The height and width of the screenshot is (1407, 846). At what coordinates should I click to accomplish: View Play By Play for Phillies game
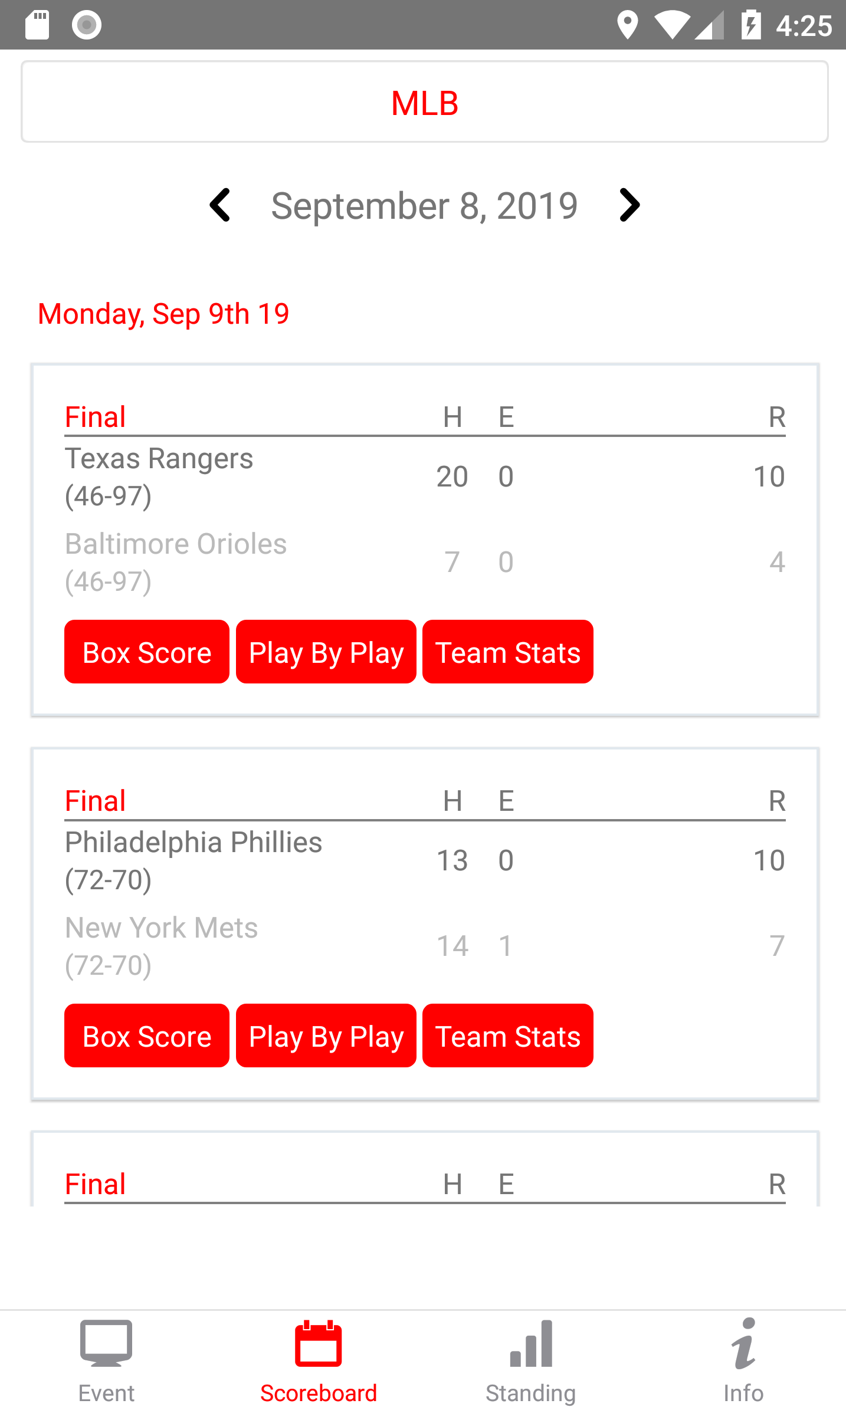(x=326, y=1035)
